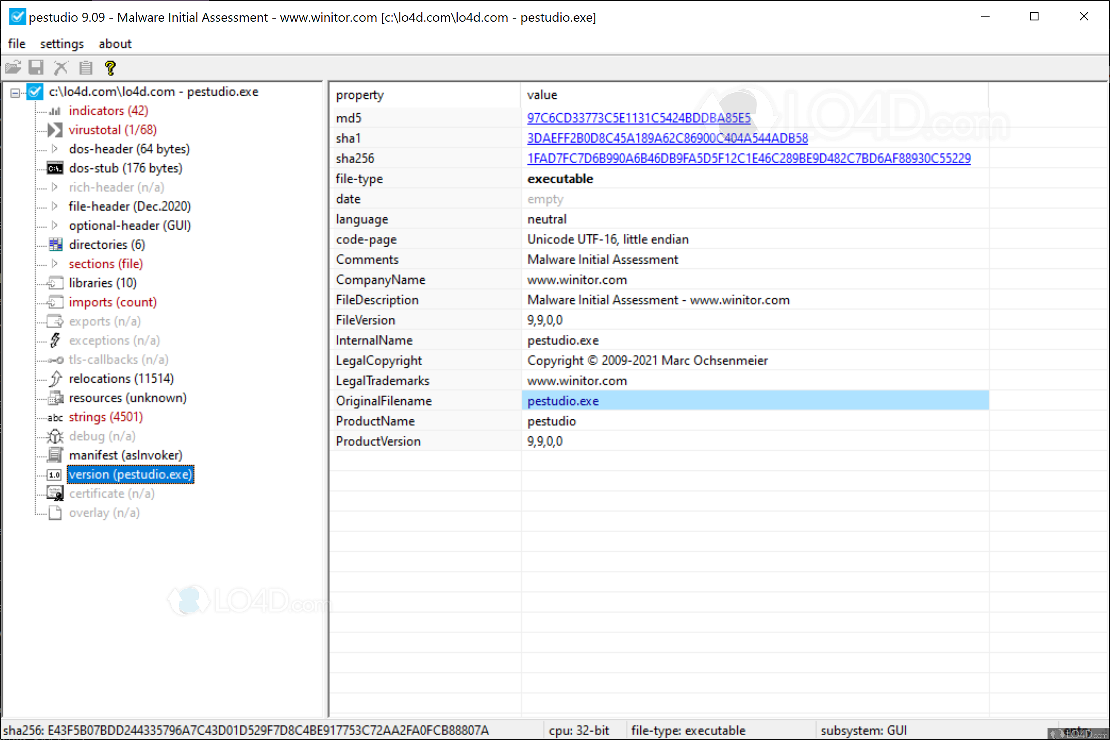Expand the optional-header (GUI) node
The height and width of the screenshot is (740, 1110).
[55, 225]
